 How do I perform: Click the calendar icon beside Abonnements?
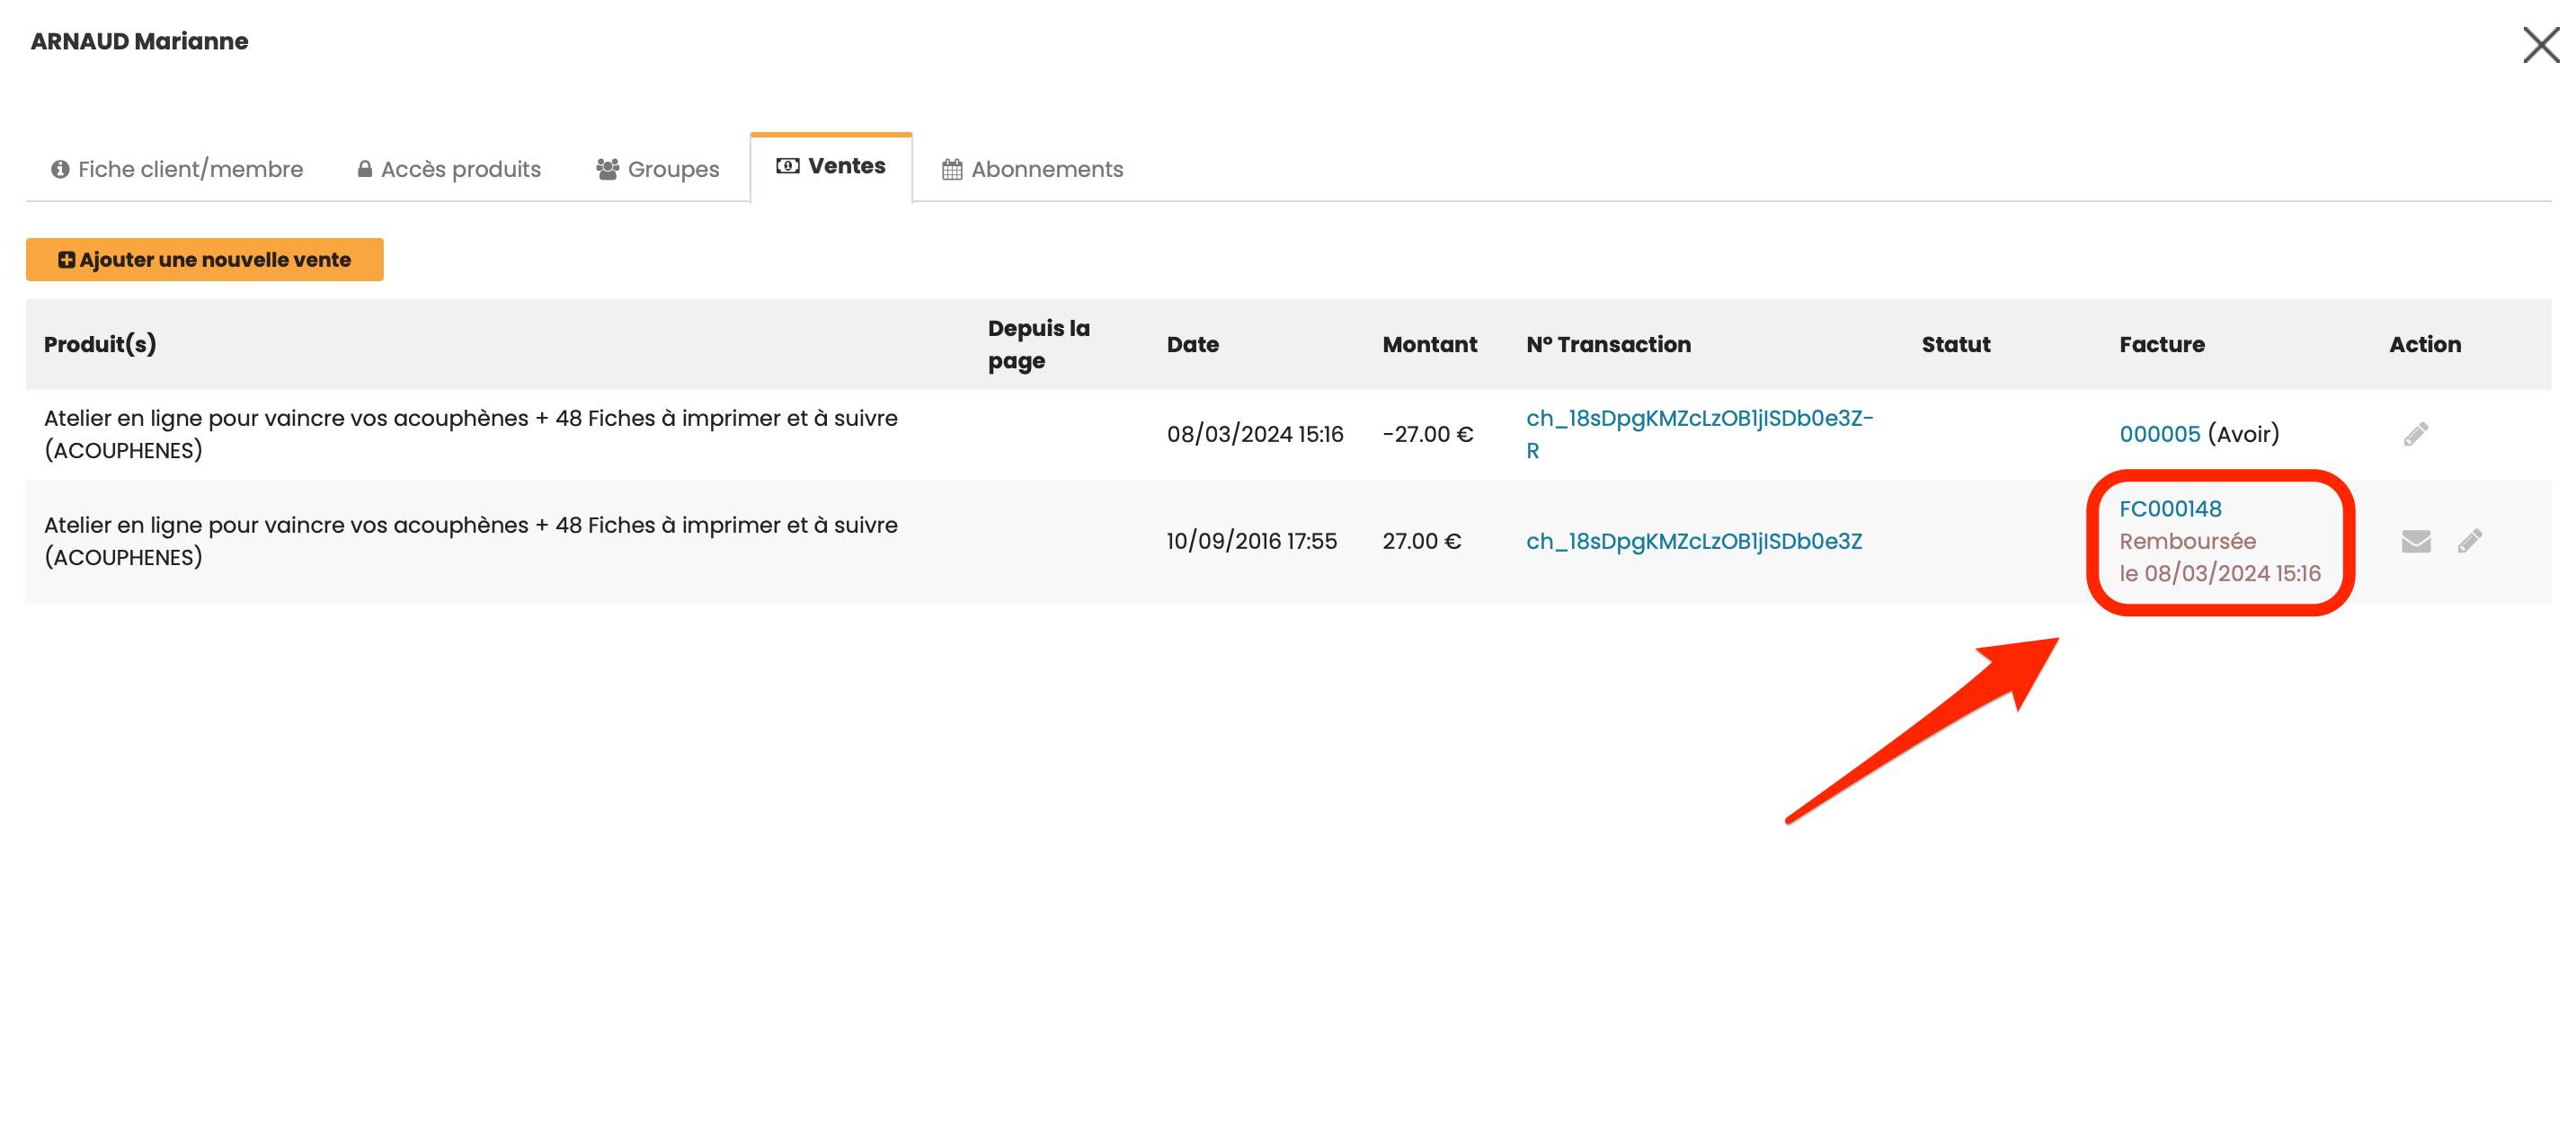[x=952, y=169]
